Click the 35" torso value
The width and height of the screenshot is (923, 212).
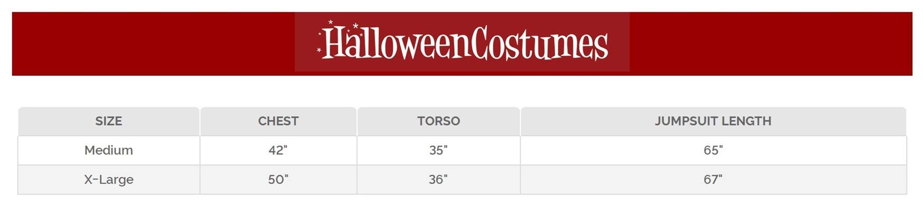(438, 150)
